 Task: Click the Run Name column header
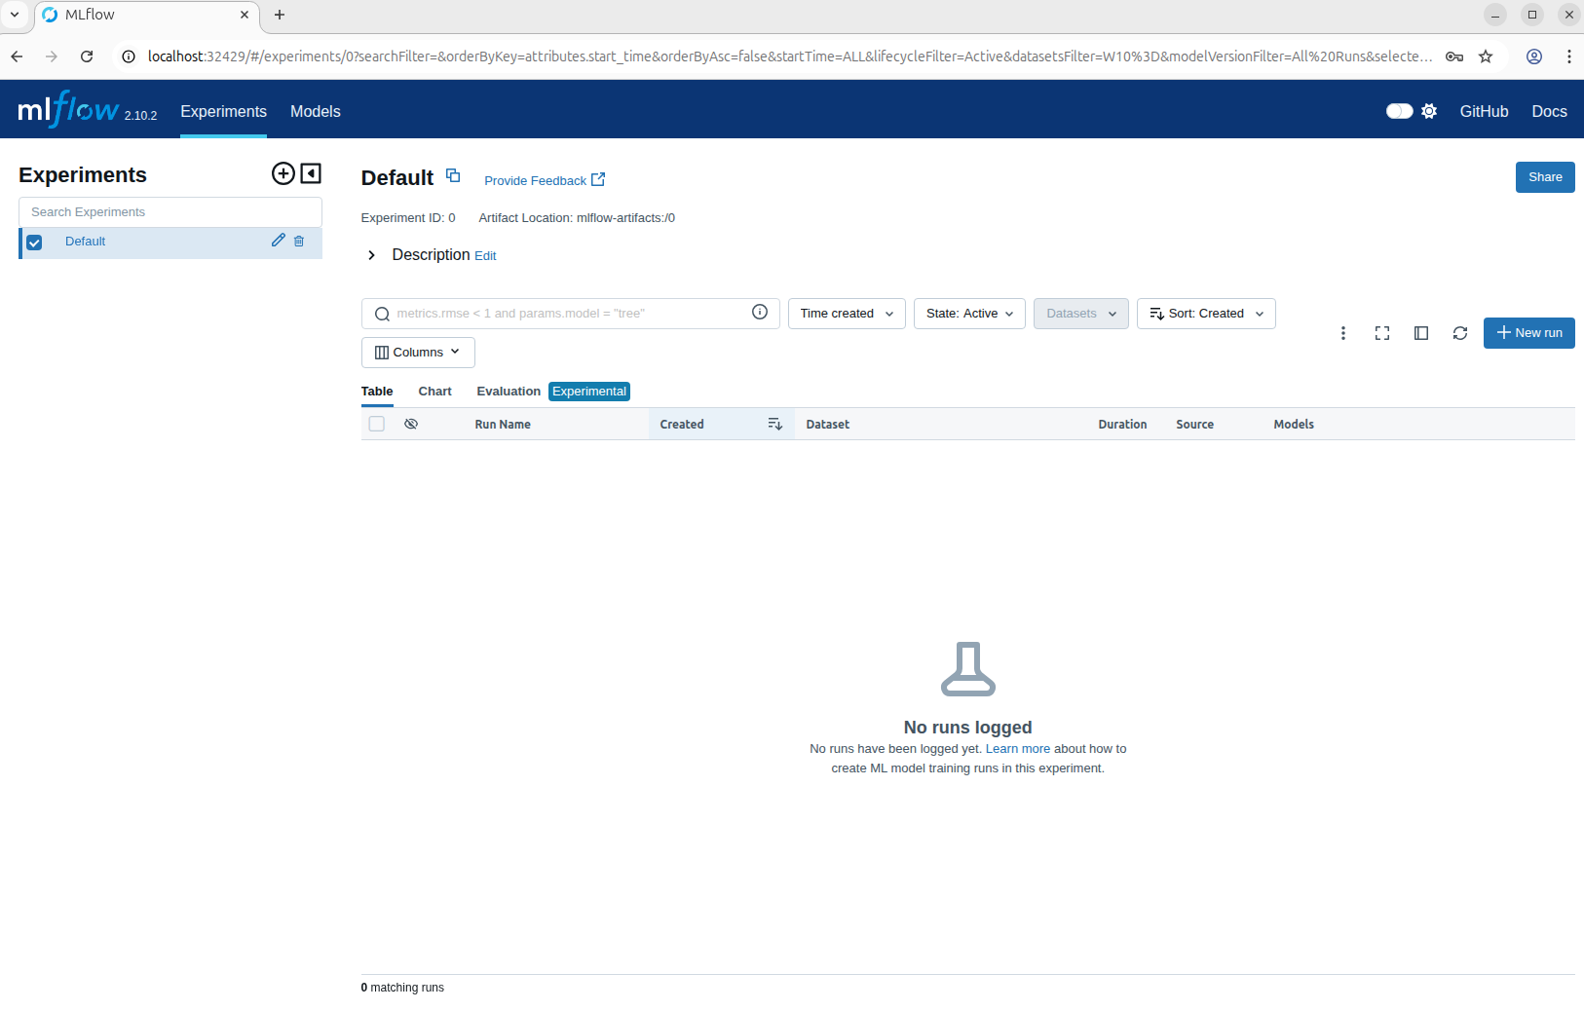503,425
